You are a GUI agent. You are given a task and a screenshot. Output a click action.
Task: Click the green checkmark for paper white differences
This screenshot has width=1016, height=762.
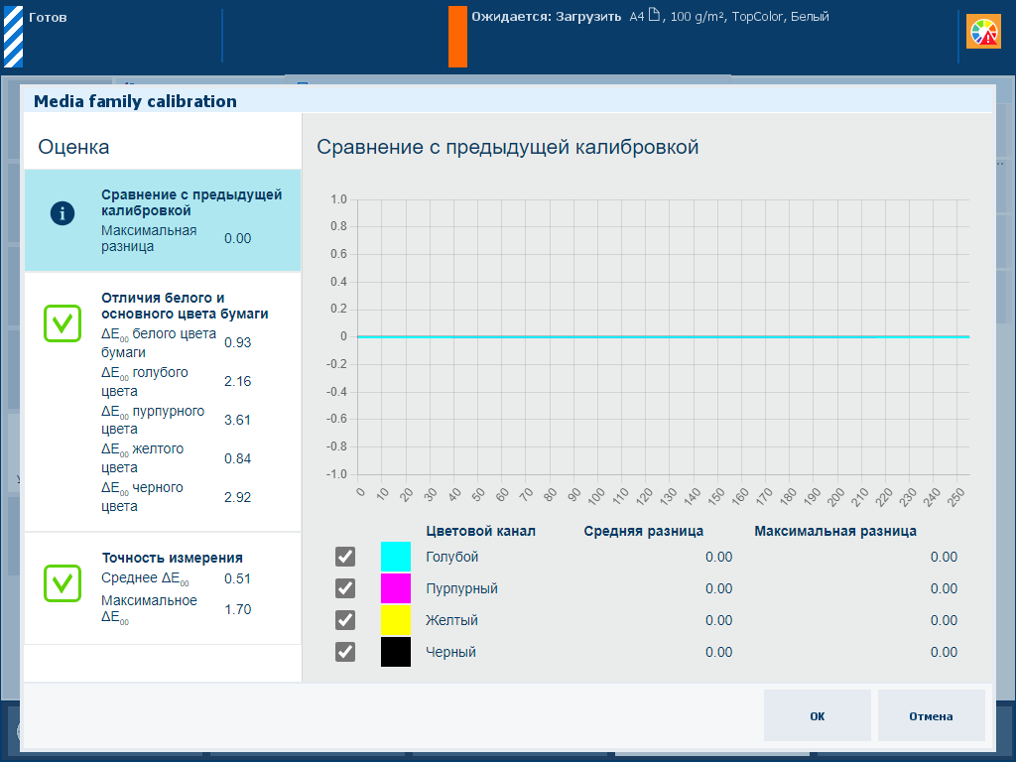coord(63,323)
